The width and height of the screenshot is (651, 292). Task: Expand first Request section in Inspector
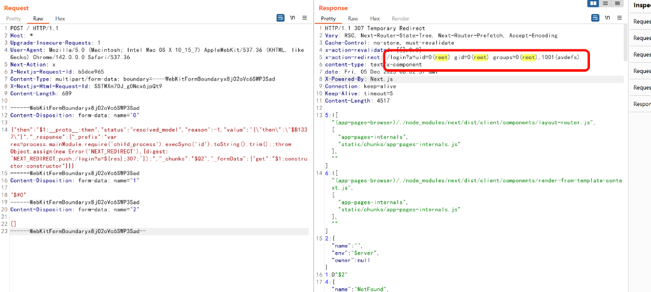coord(641,22)
